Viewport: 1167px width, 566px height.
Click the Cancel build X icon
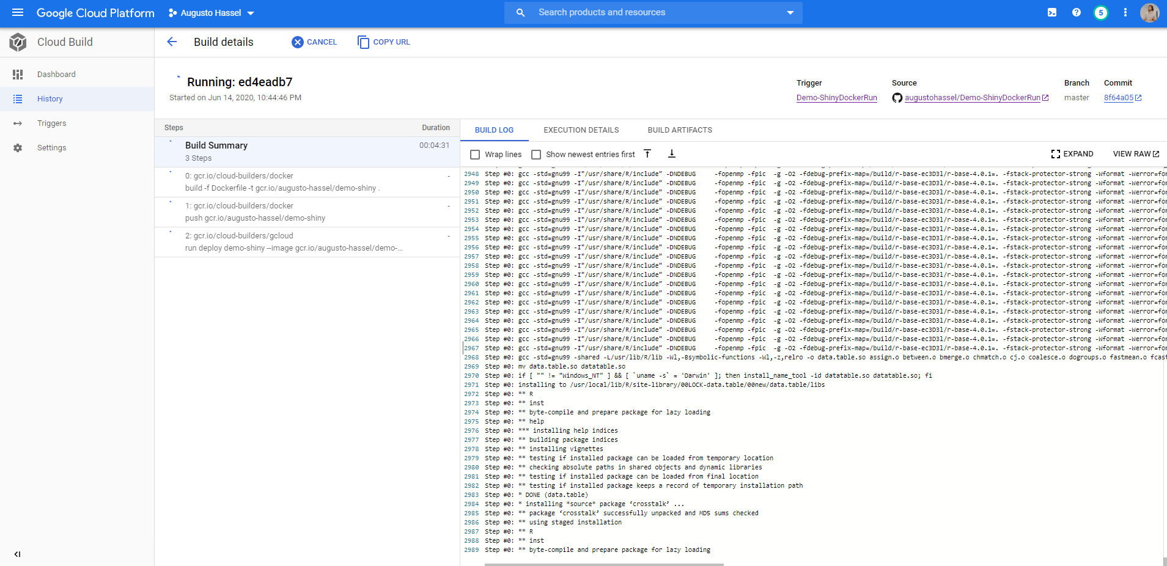tap(298, 42)
